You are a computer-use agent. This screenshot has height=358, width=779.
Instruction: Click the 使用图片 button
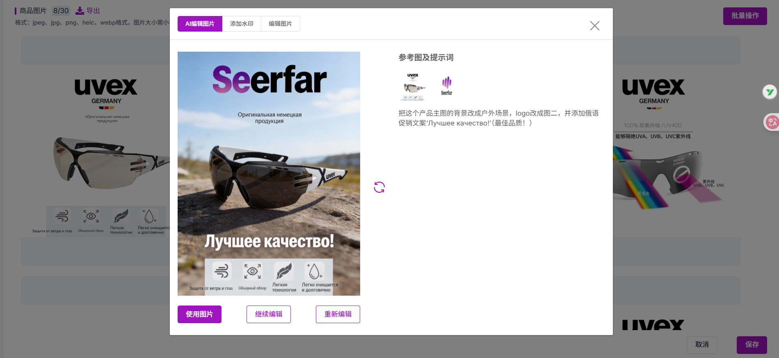(x=199, y=314)
